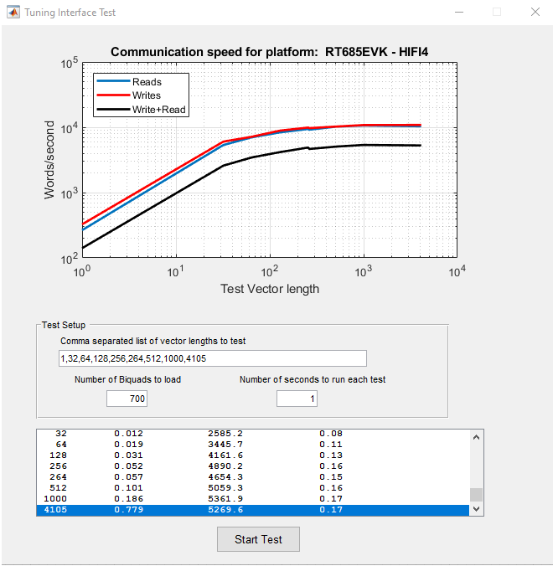553x566 pixels.
Task: Click the results list scrollbar thumb
Action: (476, 494)
